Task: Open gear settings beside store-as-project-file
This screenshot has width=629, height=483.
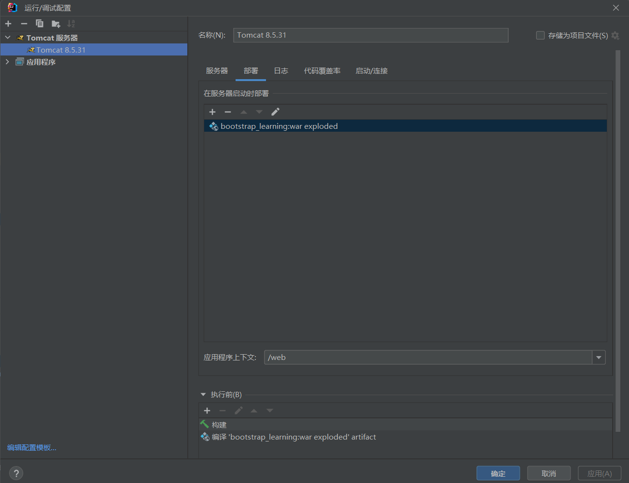Action: tap(615, 35)
